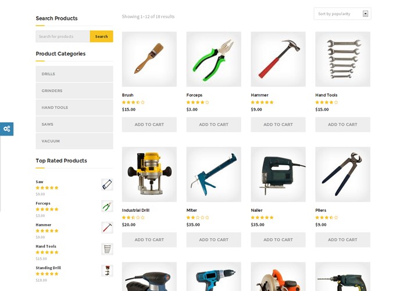Image resolution: width=407 pixels, height=291 pixels.
Task: Add the Hammer to cart
Action: pos(278,125)
